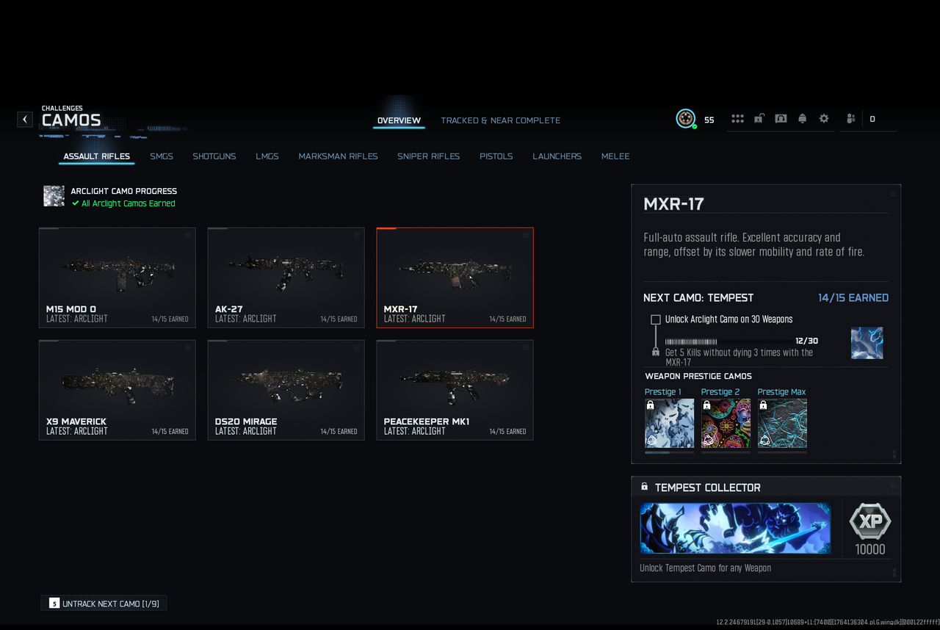Open the grid menu icon in top bar

click(x=737, y=119)
